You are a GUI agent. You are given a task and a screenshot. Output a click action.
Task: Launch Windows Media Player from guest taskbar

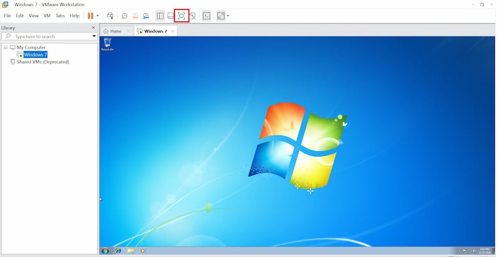click(x=143, y=251)
